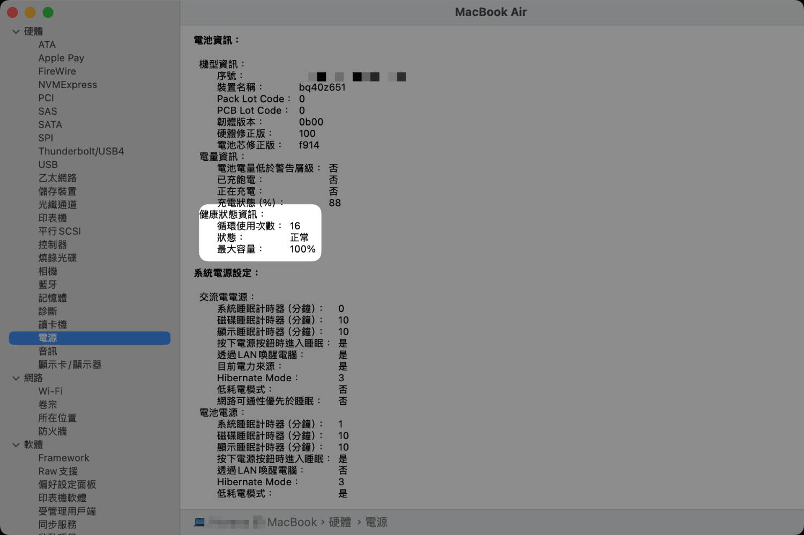The height and width of the screenshot is (535, 804).
Task: Open the SPI hardware item
Action: (x=46, y=138)
